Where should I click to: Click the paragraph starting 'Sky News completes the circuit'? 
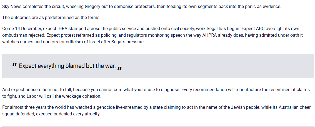(142, 7)
